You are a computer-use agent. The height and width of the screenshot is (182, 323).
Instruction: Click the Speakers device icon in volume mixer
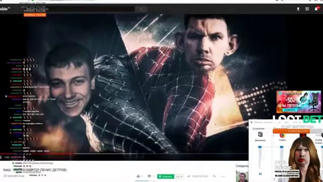260,134
